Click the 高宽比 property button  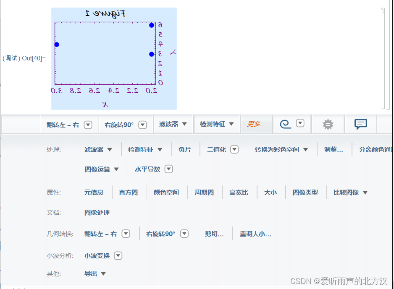pos(239,193)
